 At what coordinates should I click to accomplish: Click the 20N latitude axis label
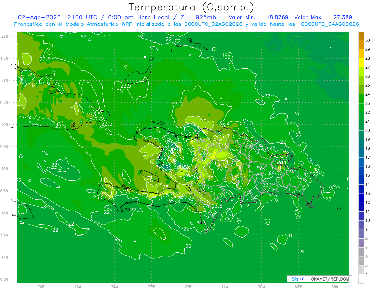coord(5,125)
